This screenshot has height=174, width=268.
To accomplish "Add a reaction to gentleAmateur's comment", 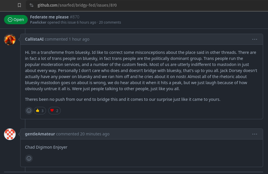I will click(x=29, y=158).
